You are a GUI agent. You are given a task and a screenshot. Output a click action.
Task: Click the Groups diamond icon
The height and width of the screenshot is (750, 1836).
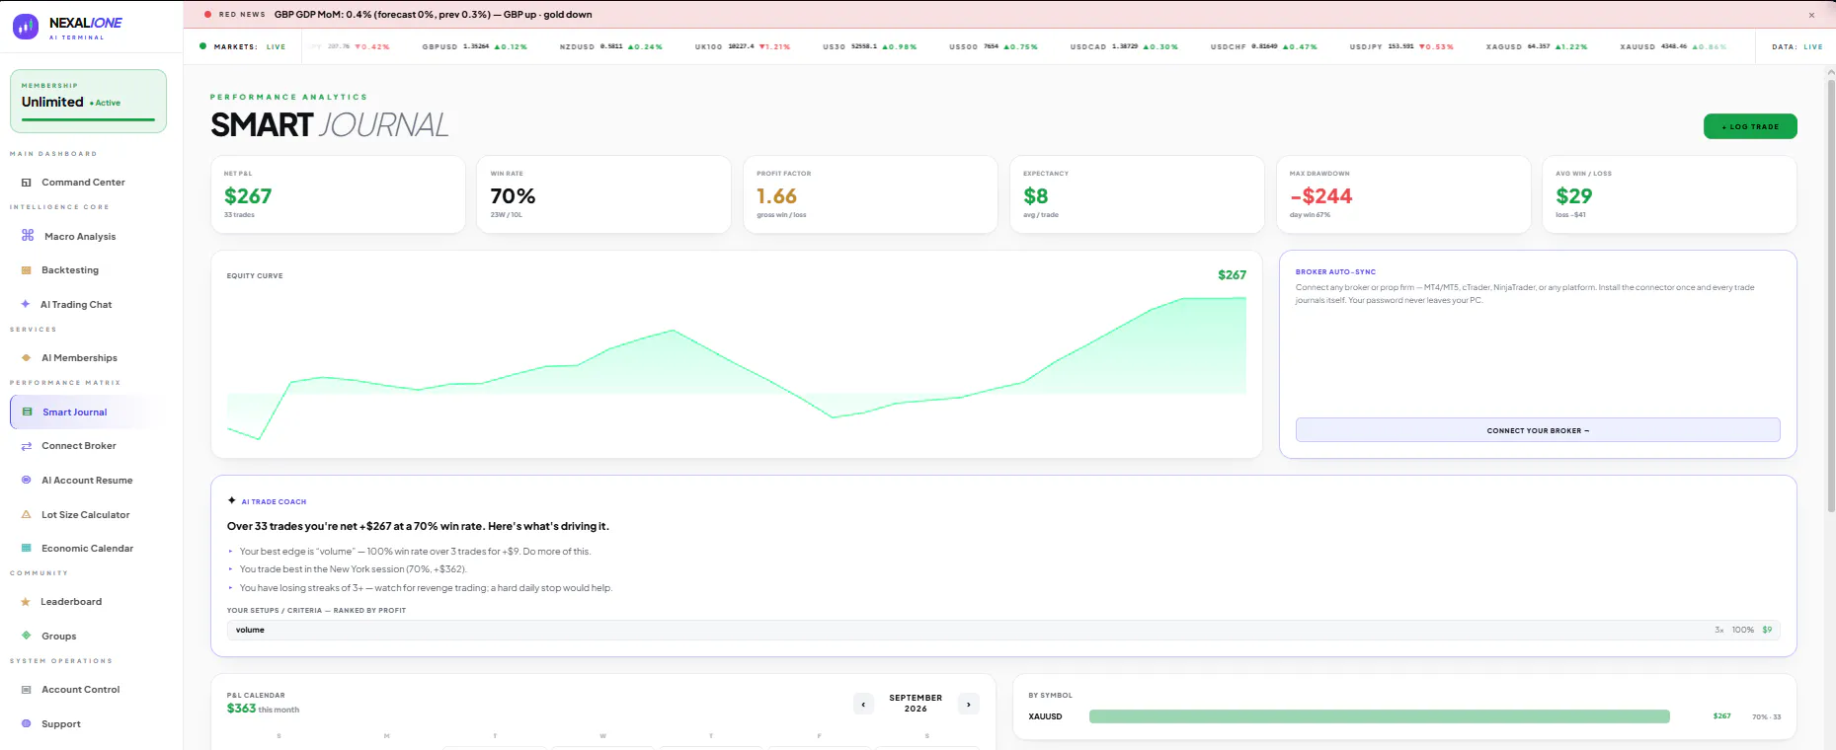pyautogui.click(x=27, y=636)
